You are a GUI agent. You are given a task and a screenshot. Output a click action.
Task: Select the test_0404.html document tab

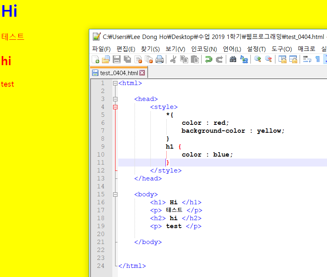click(x=119, y=73)
